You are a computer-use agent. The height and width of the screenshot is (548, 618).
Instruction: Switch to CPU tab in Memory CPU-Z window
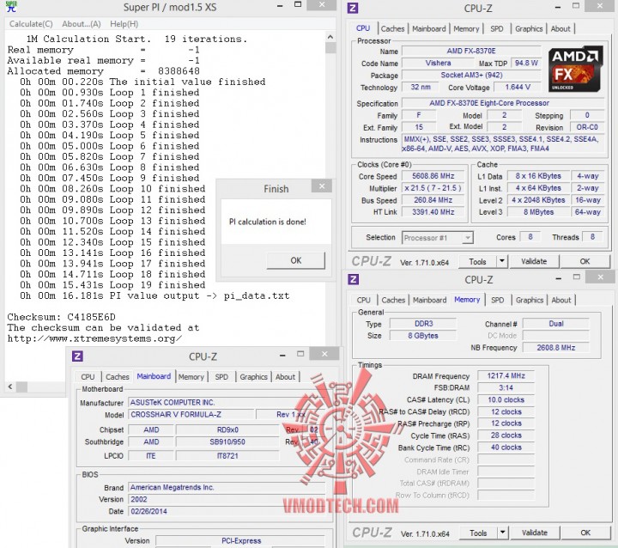(x=363, y=301)
